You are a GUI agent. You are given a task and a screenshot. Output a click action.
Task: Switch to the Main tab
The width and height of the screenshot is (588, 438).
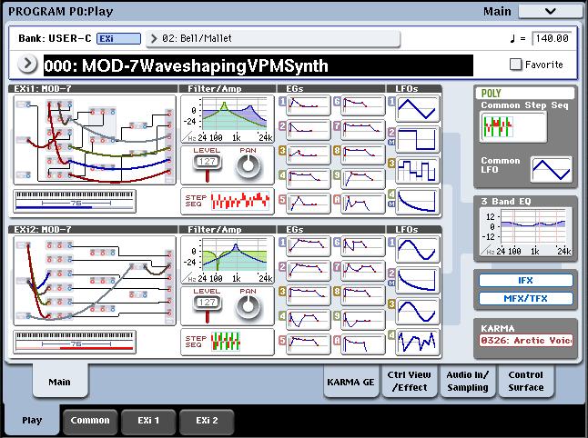[x=60, y=381]
